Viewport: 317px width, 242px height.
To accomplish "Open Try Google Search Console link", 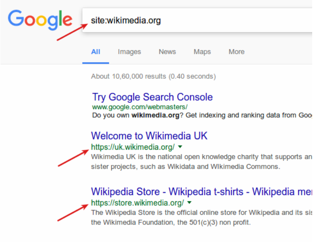I will pyautogui.click(x=152, y=97).
